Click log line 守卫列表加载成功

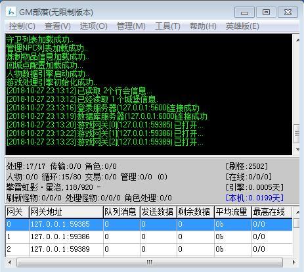click(40, 39)
